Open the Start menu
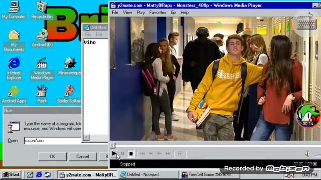This screenshot has width=321, height=180. pos(11,175)
